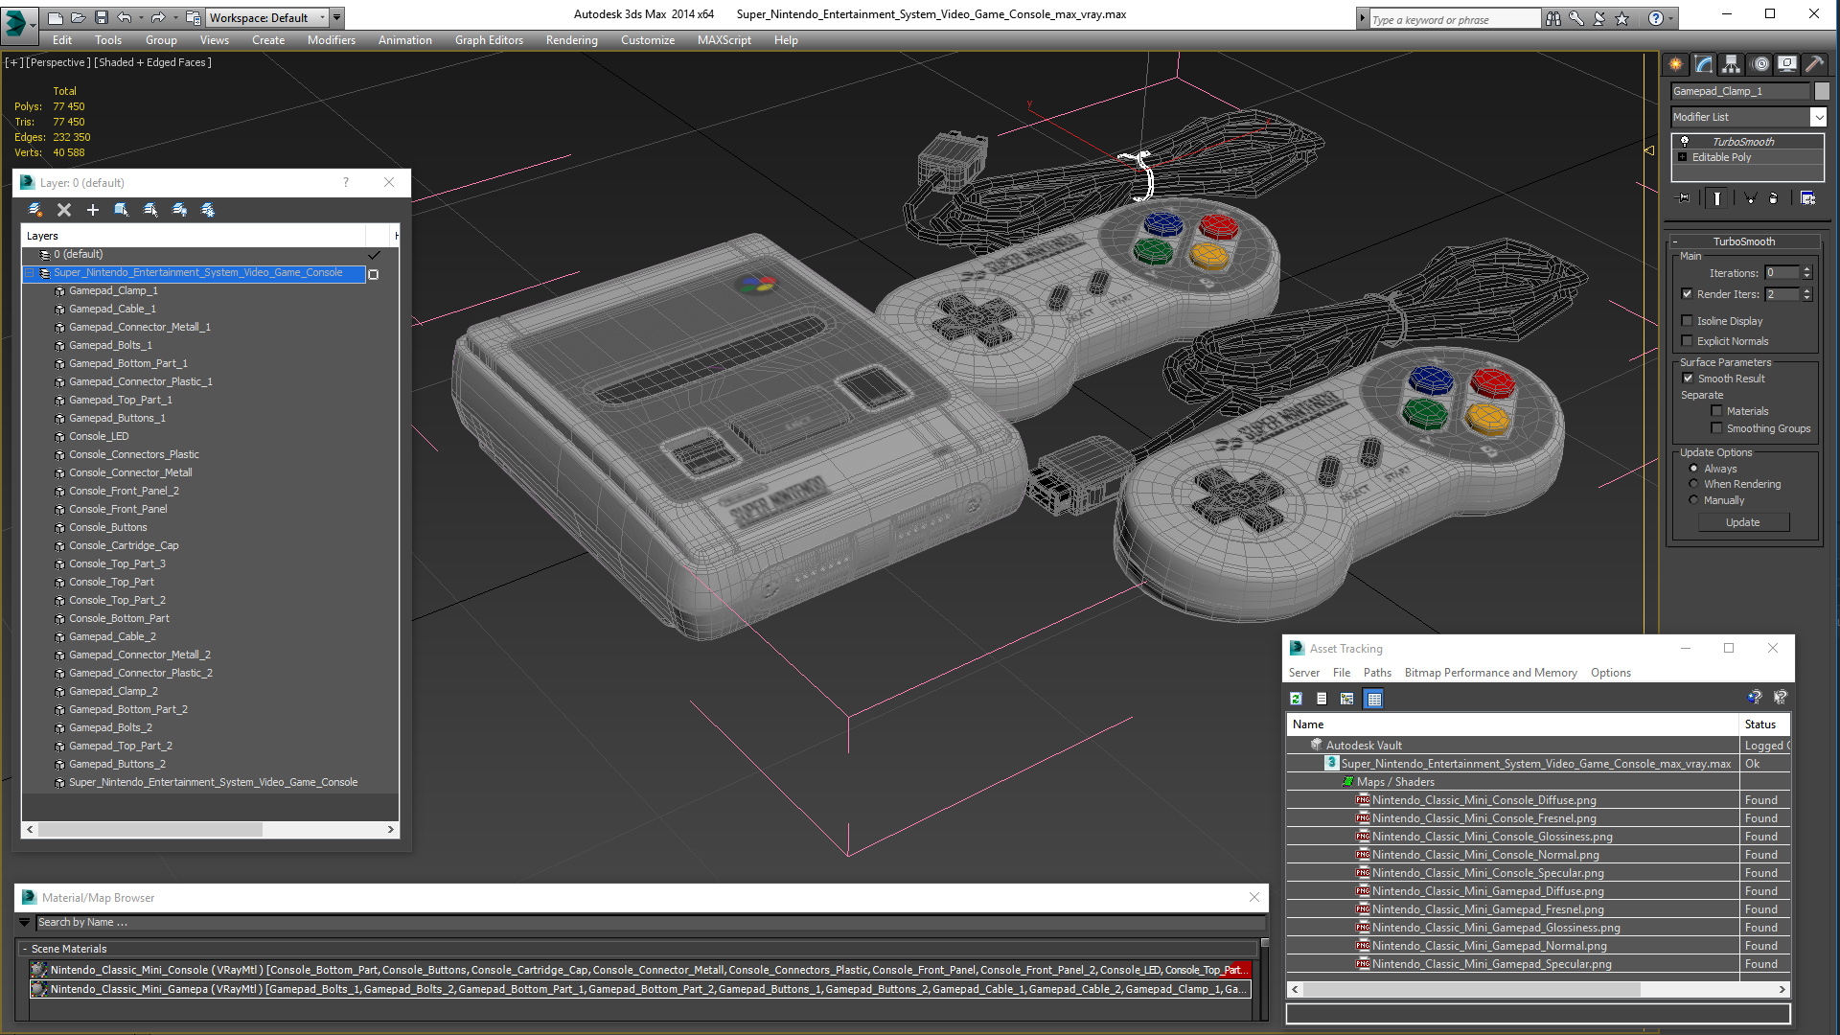Enable the Isoline Display checkbox
This screenshot has width=1840, height=1035.
point(1687,321)
